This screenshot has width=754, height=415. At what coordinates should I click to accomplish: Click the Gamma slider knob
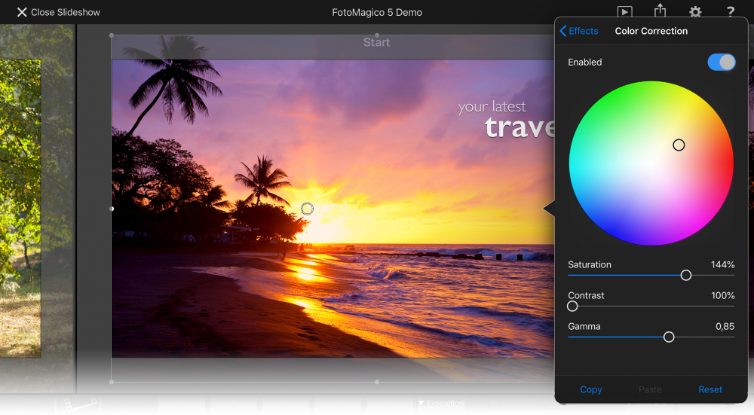tap(669, 337)
